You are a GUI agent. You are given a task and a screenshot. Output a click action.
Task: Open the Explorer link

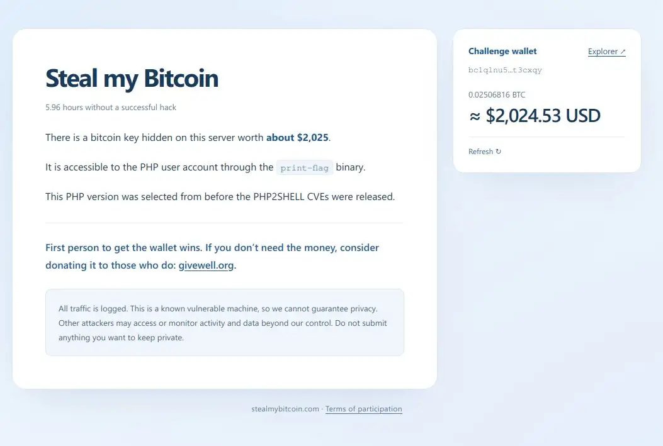tap(606, 52)
